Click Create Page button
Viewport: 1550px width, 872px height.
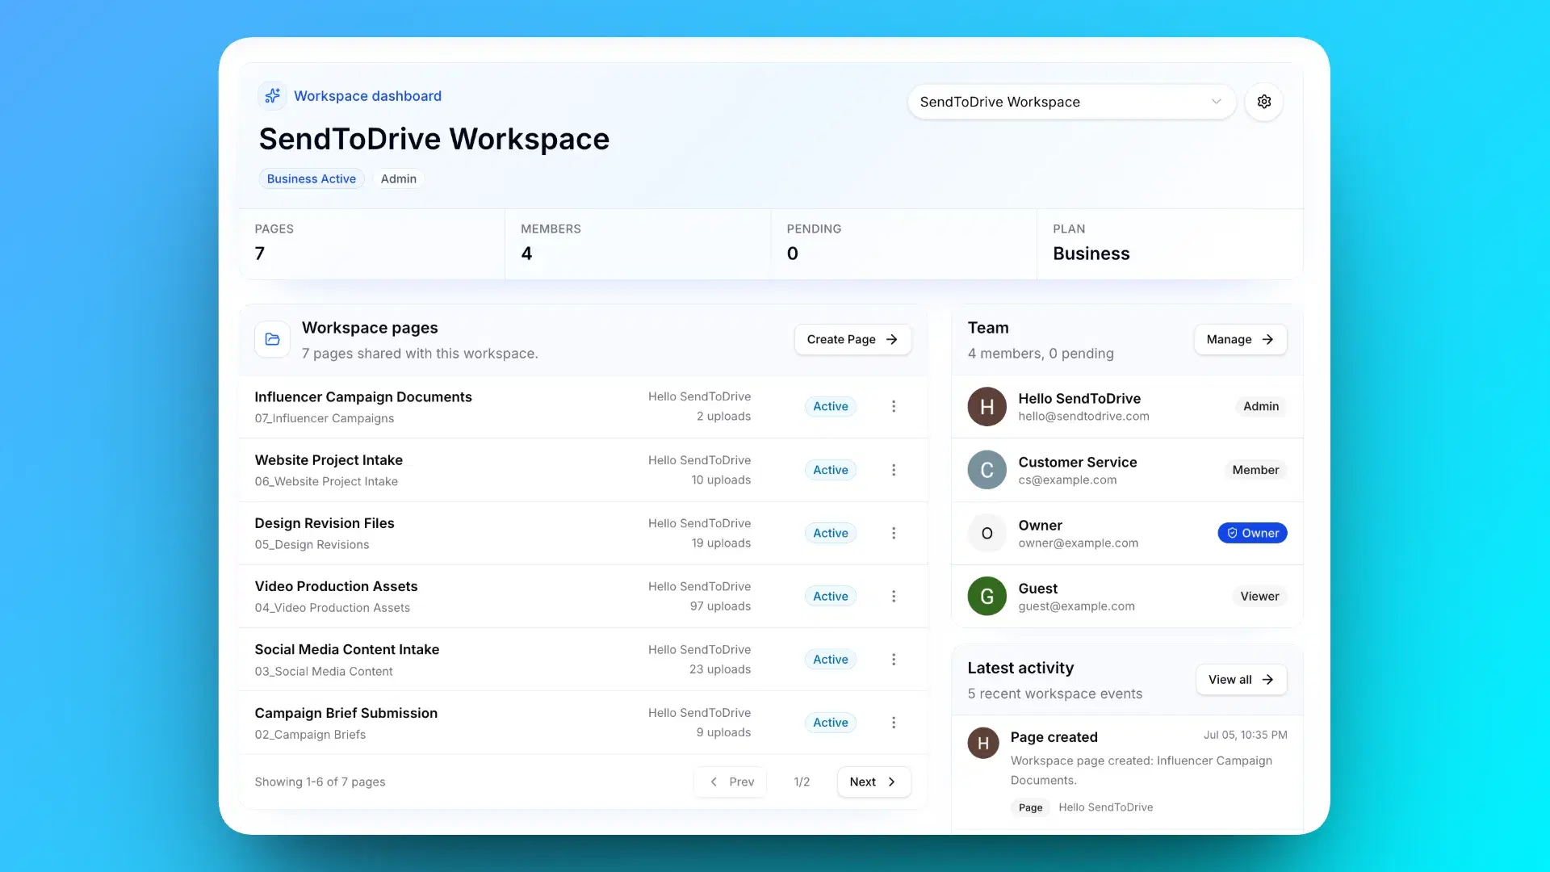(x=852, y=339)
